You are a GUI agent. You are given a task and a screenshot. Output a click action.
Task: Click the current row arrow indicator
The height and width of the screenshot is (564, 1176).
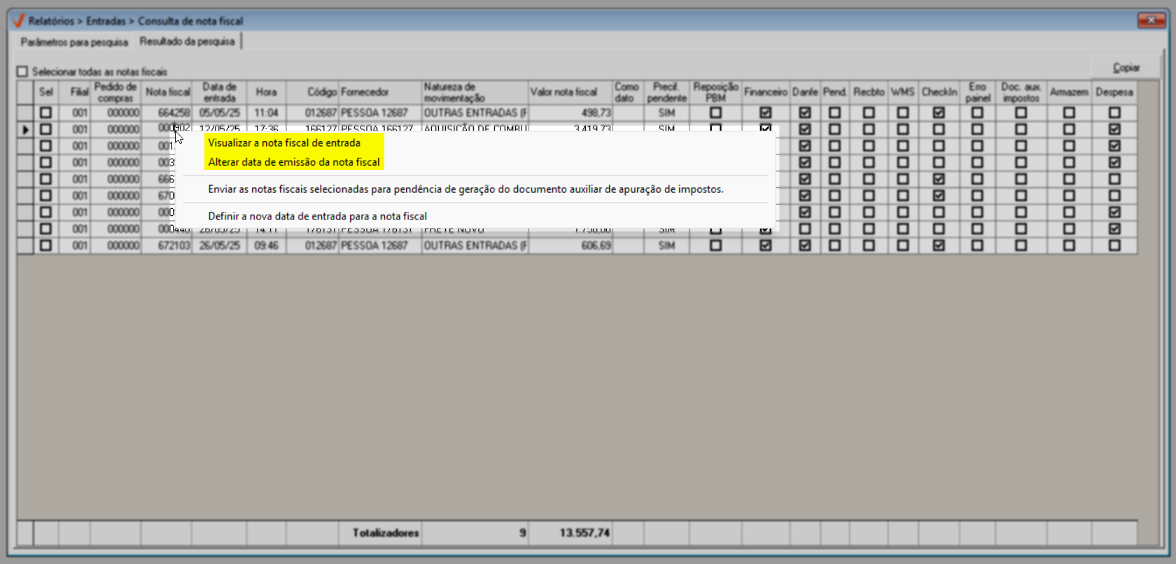click(26, 129)
